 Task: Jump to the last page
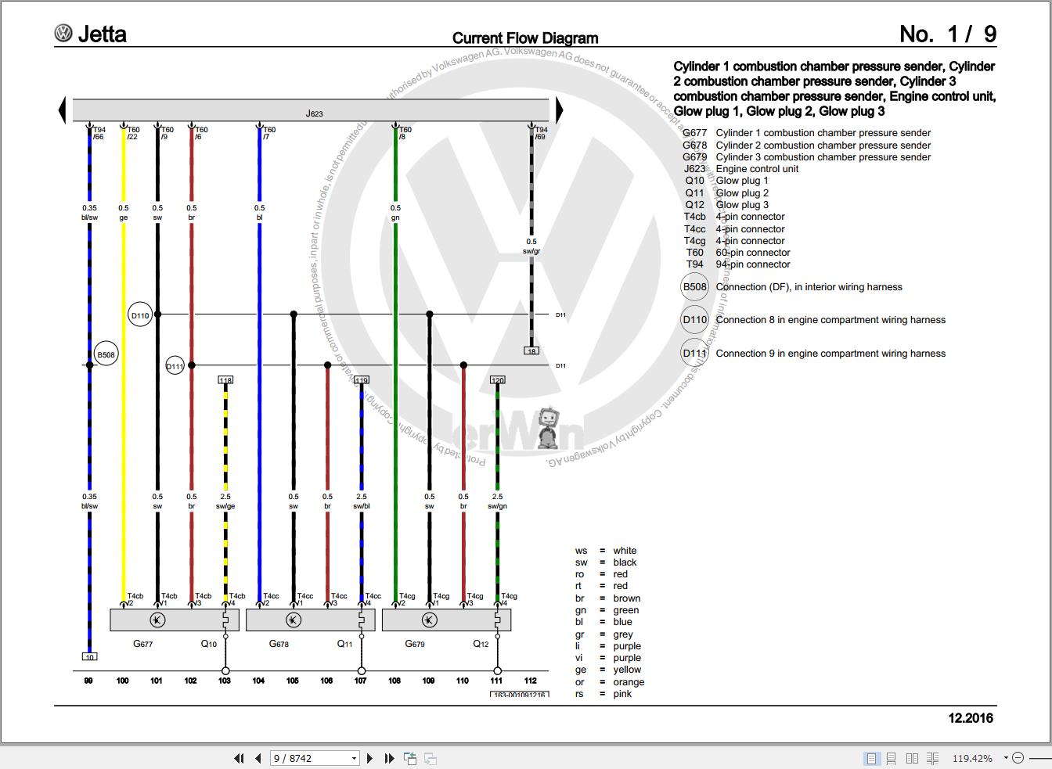389,758
